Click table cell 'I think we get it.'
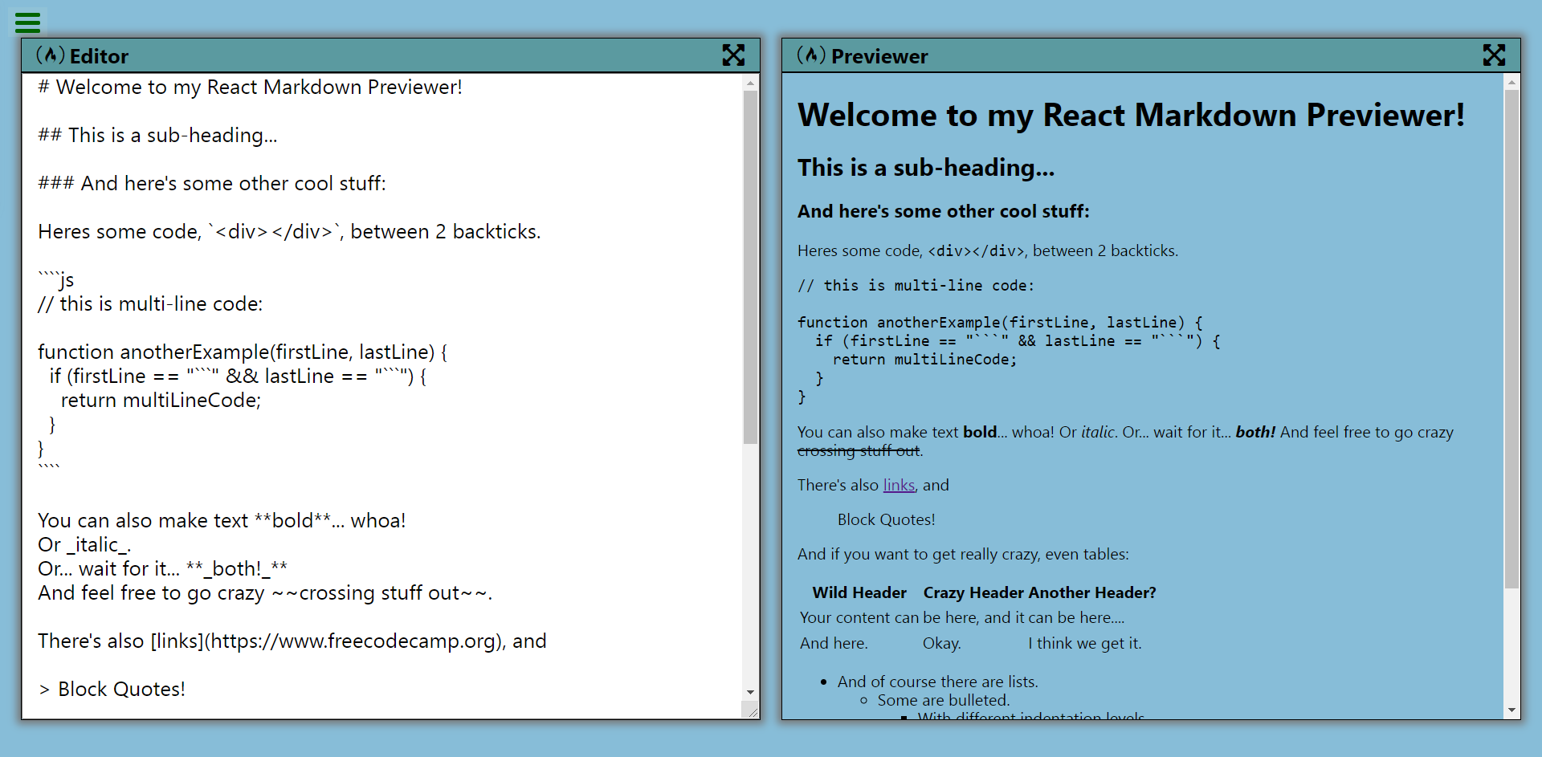Viewport: 1542px width, 757px height. click(x=1085, y=643)
